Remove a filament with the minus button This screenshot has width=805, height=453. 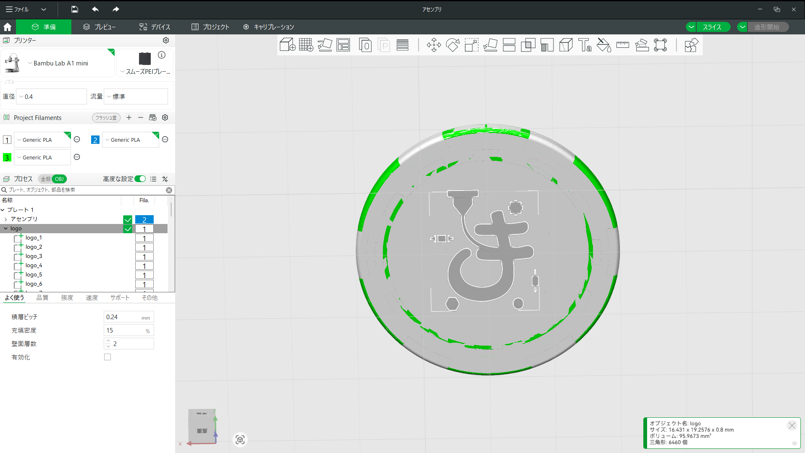141,117
